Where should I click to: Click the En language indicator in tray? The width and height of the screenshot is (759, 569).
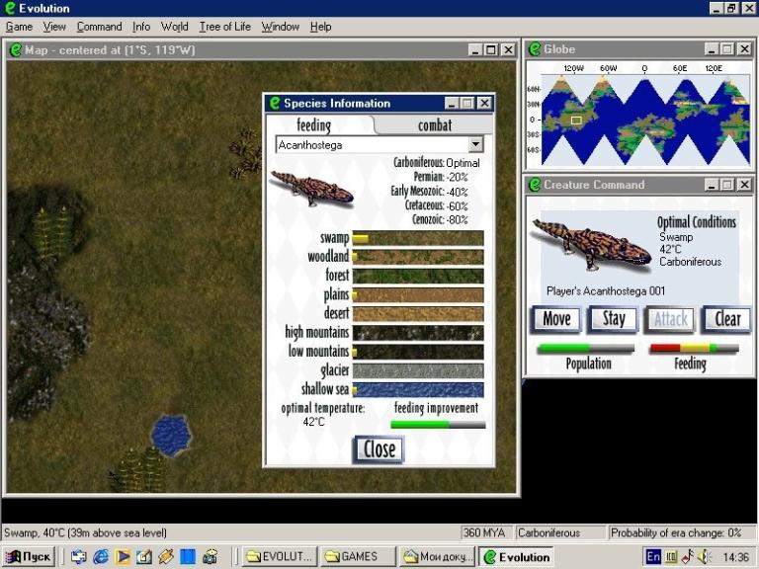tap(653, 557)
